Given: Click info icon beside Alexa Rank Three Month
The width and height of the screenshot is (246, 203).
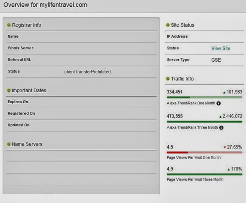Looking at the screenshot, I should (221, 128).
